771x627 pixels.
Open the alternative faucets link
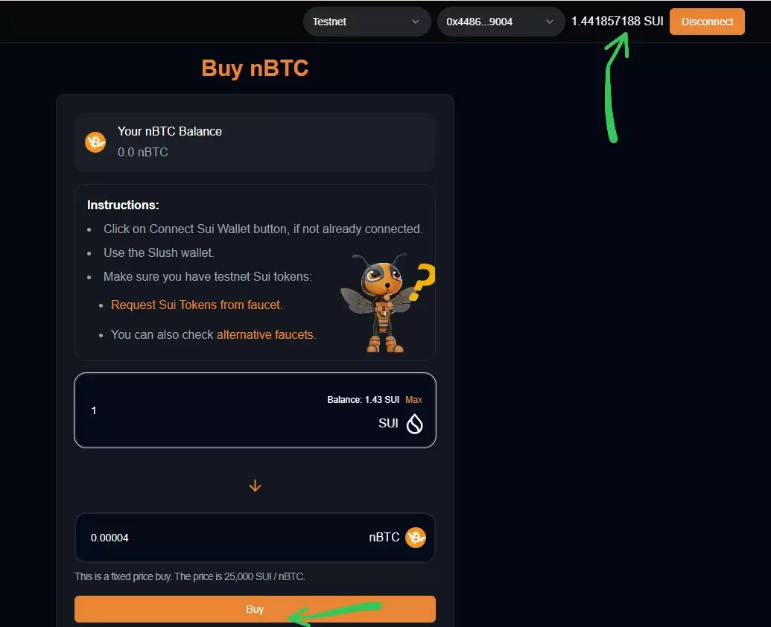tap(265, 334)
